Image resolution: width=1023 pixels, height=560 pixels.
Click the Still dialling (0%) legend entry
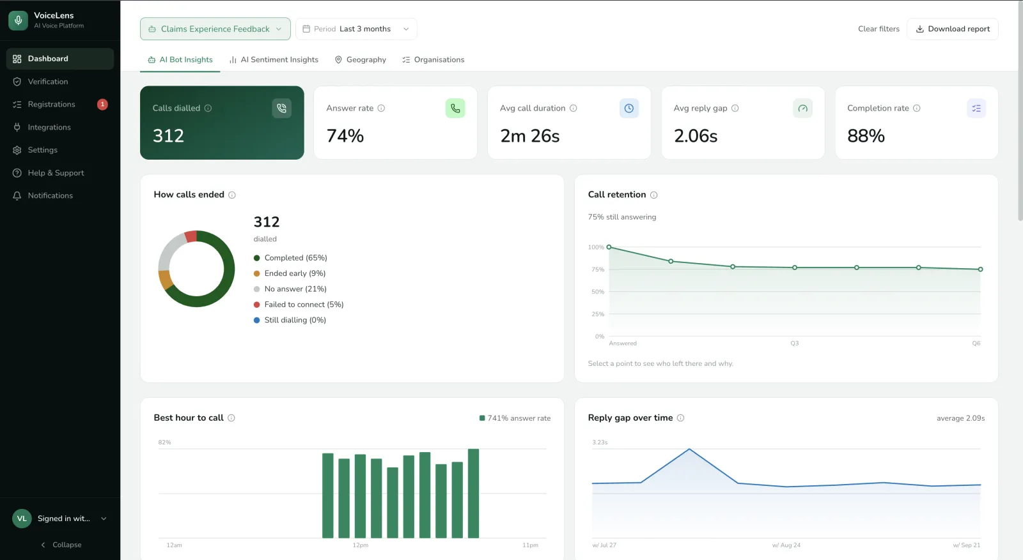(290, 320)
